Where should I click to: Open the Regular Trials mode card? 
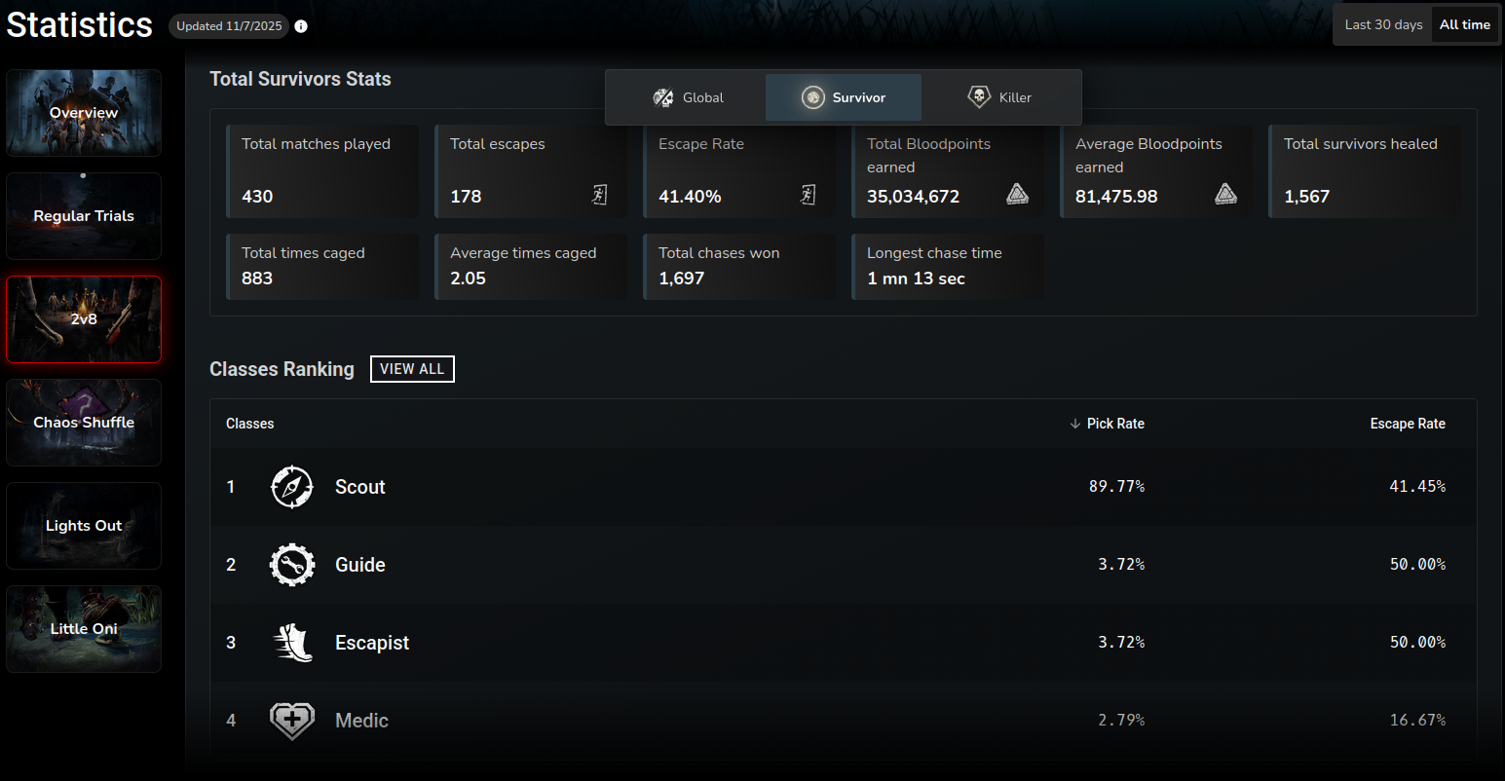pyautogui.click(x=84, y=216)
